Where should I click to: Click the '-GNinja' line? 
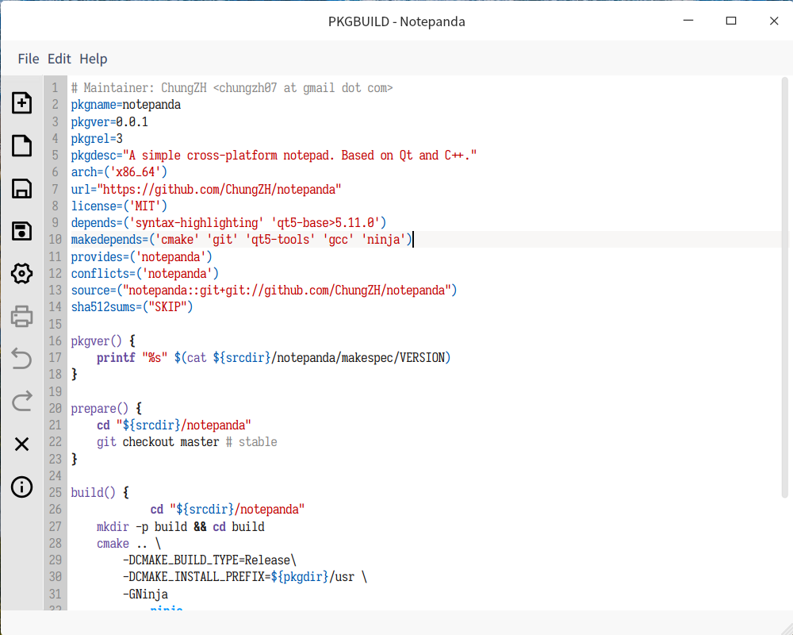point(145,594)
